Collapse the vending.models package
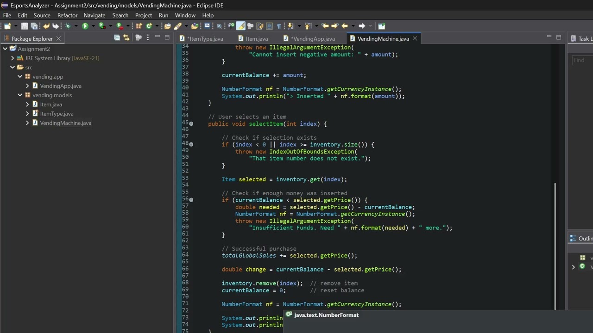593x333 pixels. 20,95
